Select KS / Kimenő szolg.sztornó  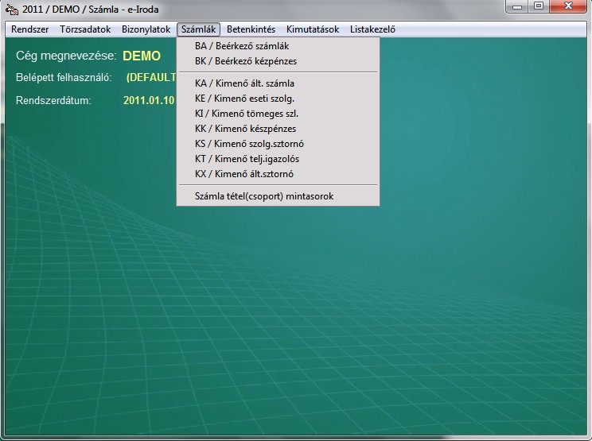(x=249, y=144)
